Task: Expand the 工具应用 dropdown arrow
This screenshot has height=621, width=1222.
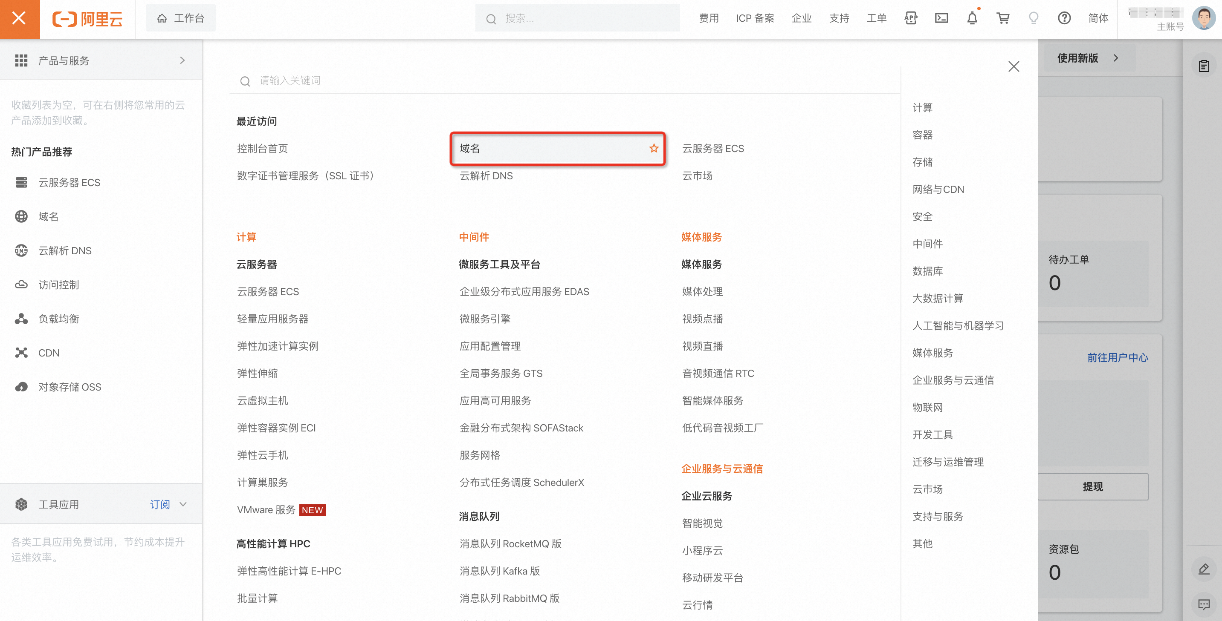Action: coord(182,504)
